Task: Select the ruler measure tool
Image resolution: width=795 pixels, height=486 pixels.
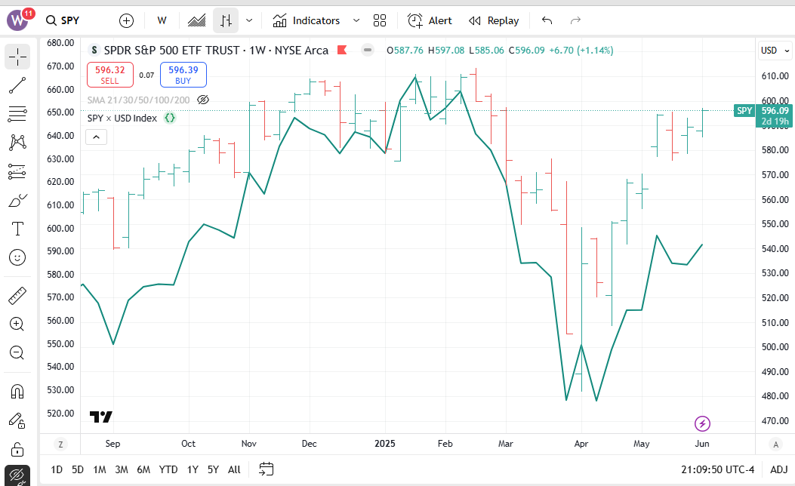Action: coord(17,296)
